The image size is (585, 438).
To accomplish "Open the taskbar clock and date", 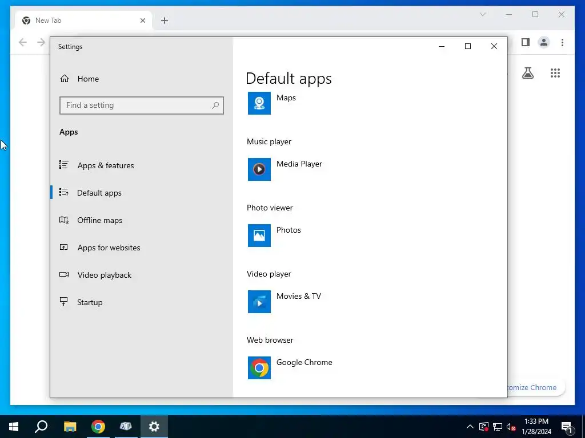I will (536, 427).
